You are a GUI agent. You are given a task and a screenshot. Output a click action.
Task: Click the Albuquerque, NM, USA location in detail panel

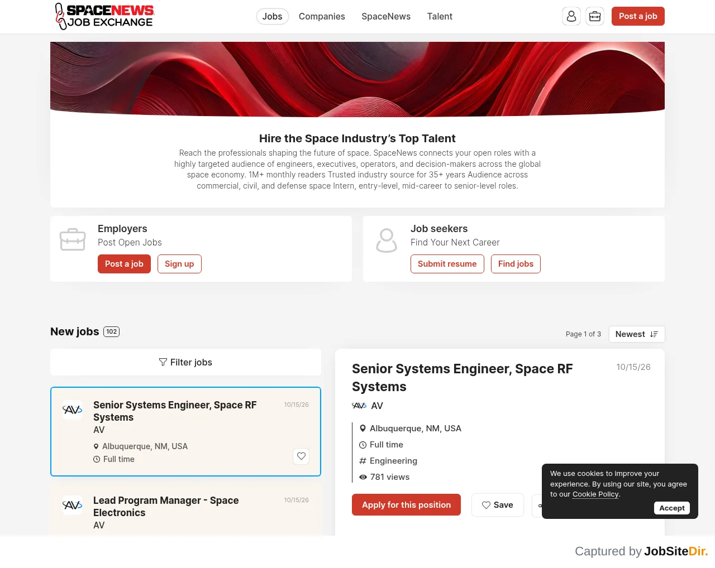[x=416, y=429]
